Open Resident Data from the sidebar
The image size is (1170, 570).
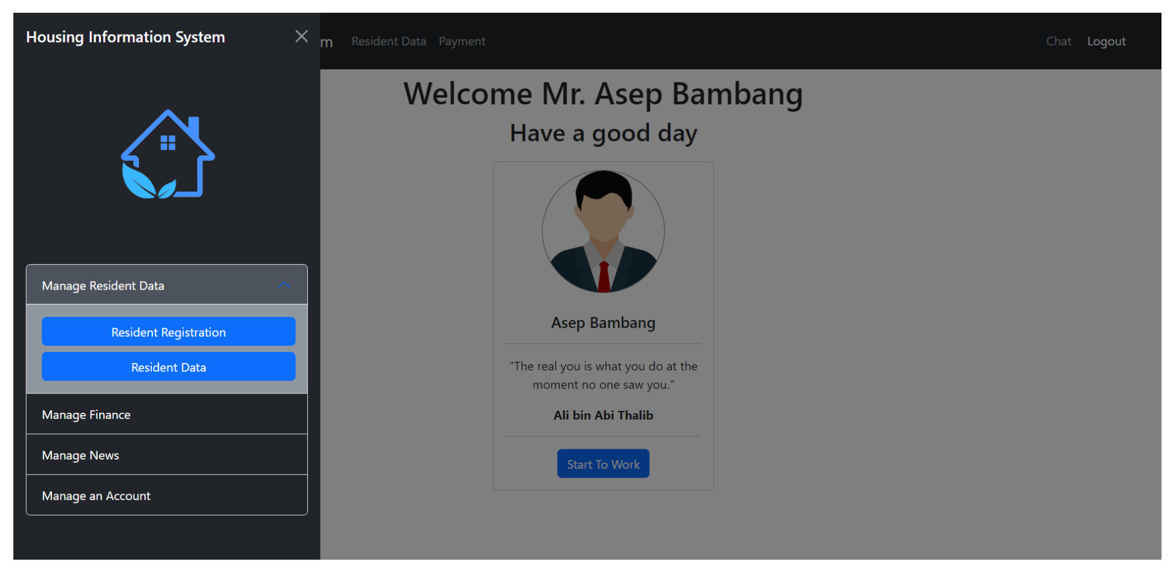click(168, 367)
